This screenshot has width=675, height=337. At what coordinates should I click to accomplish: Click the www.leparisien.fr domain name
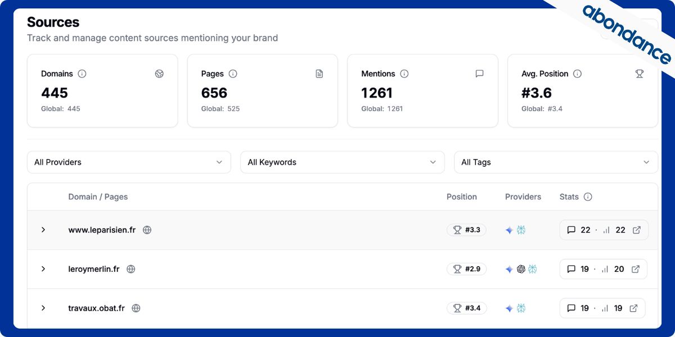click(102, 230)
